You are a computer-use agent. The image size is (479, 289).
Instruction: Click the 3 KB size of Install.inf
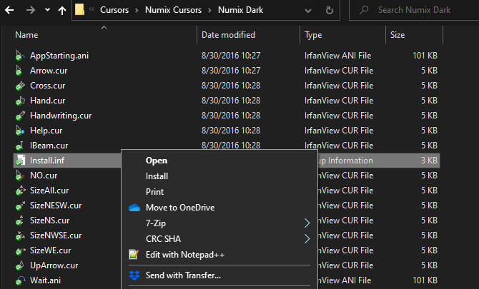click(x=429, y=161)
